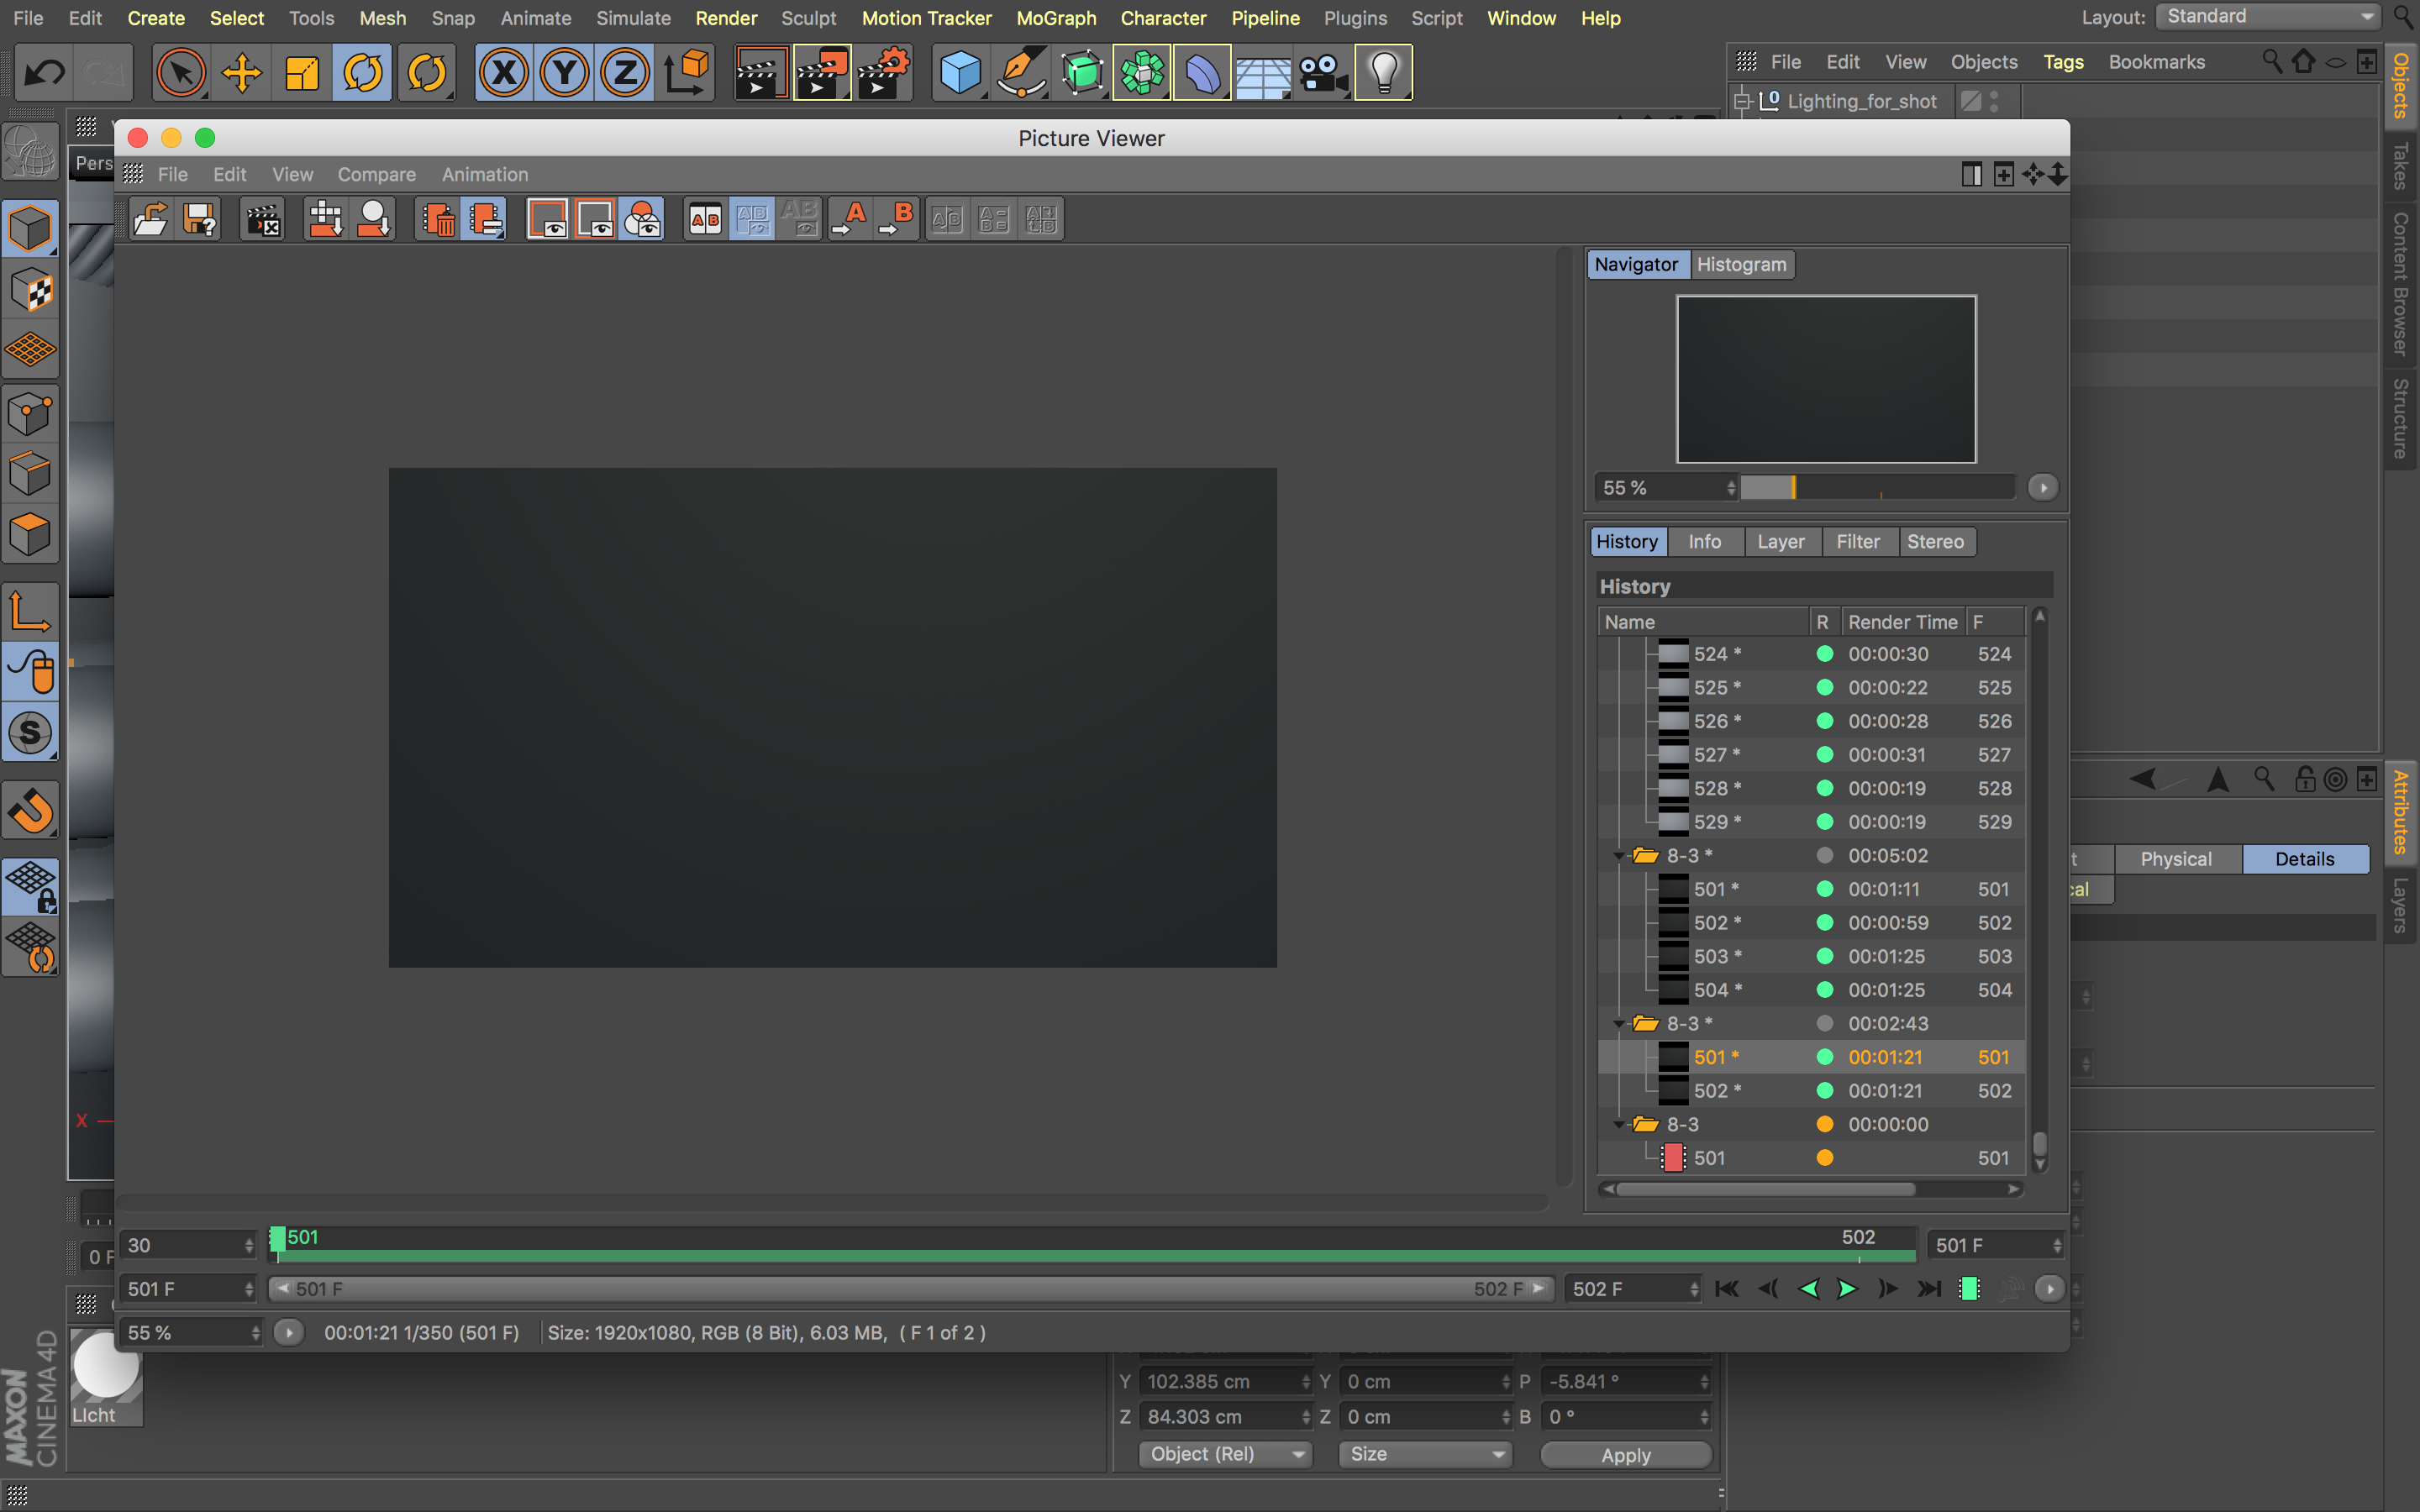
Task: Add a Cube primitive object
Action: (961, 72)
